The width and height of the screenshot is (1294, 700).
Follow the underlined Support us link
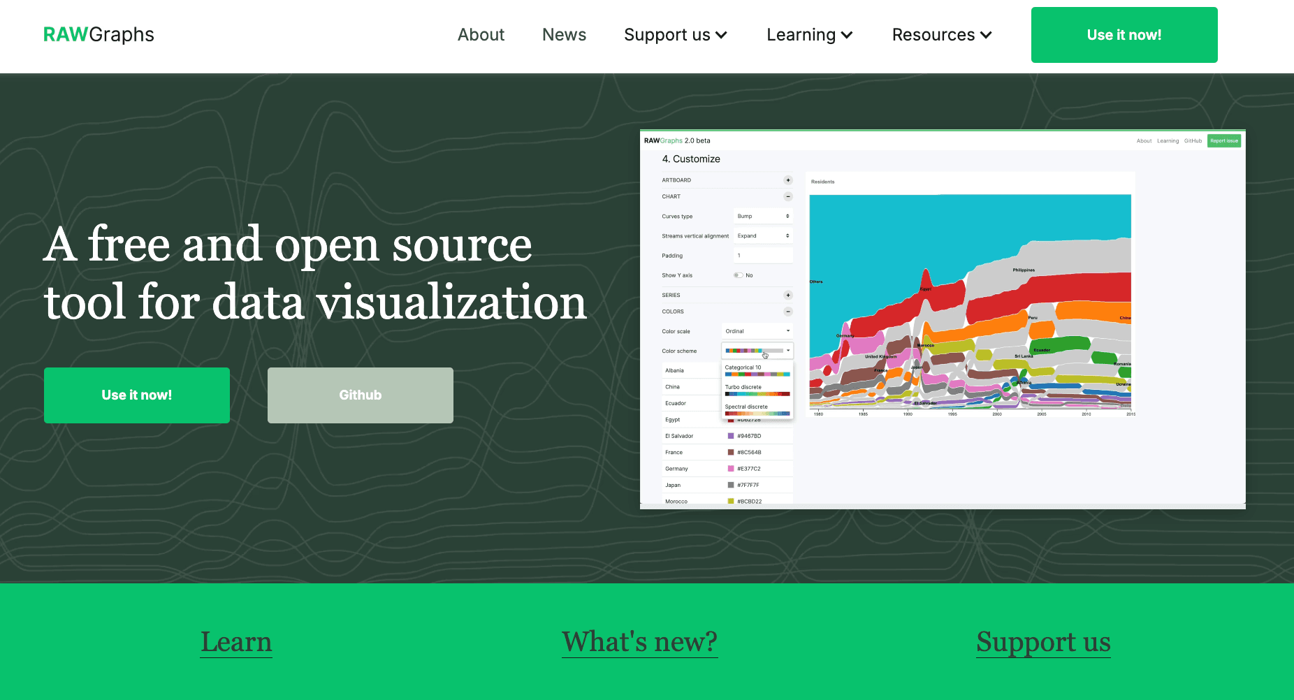coord(1043,643)
